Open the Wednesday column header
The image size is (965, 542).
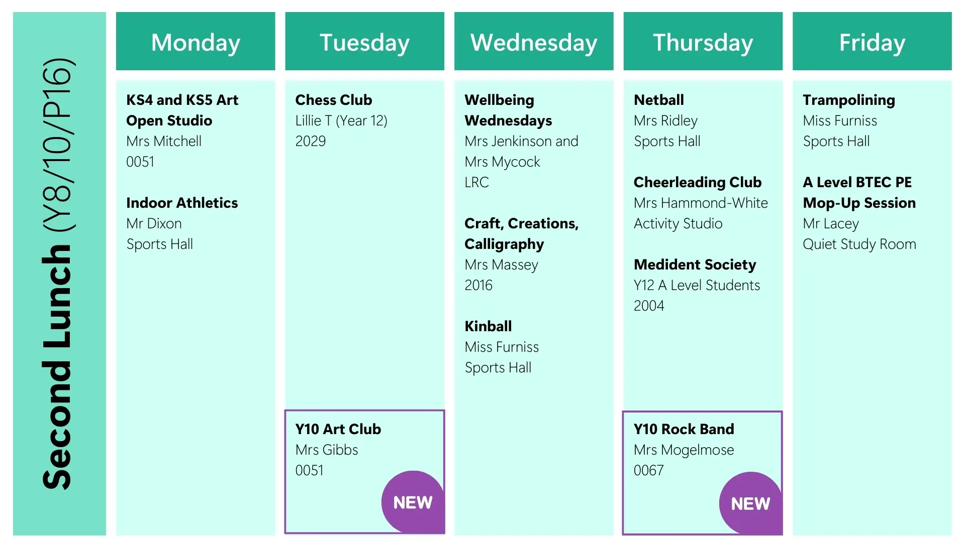534,42
